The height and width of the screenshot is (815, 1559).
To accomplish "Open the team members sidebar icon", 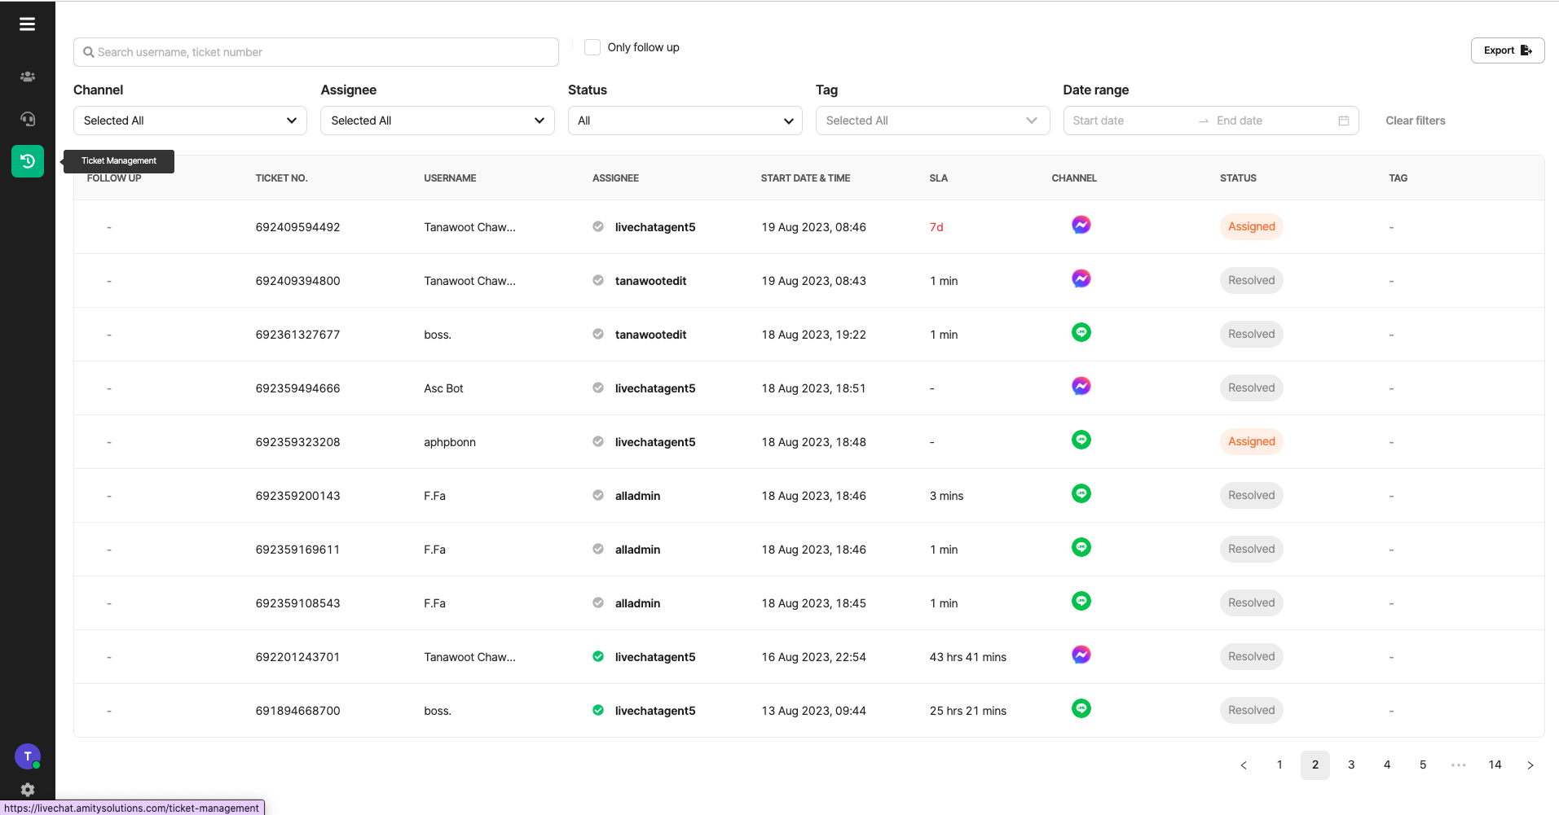I will 28,77.
